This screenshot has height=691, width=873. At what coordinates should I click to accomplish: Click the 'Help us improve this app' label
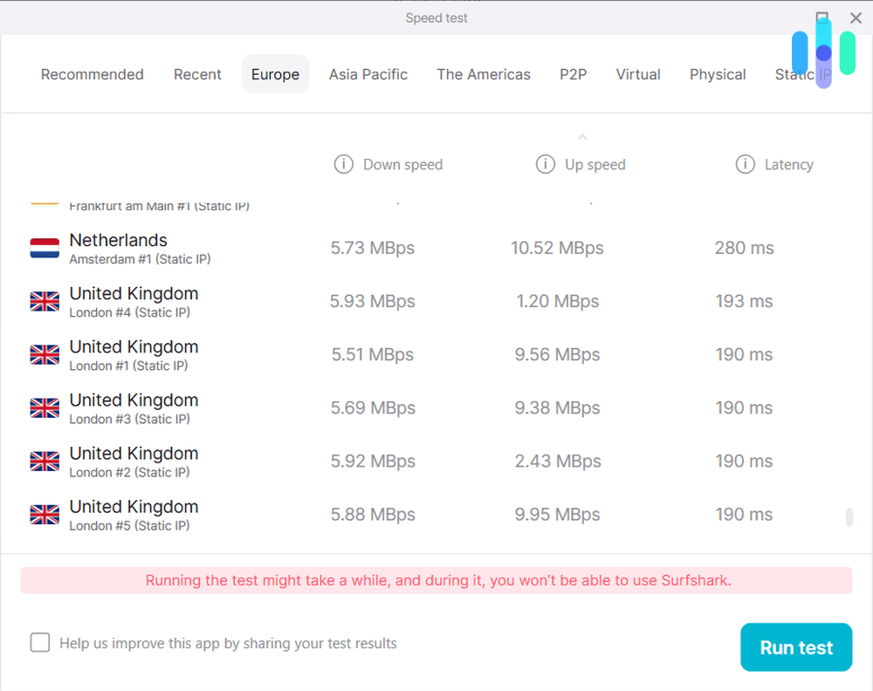pyautogui.click(x=228, y=643)
